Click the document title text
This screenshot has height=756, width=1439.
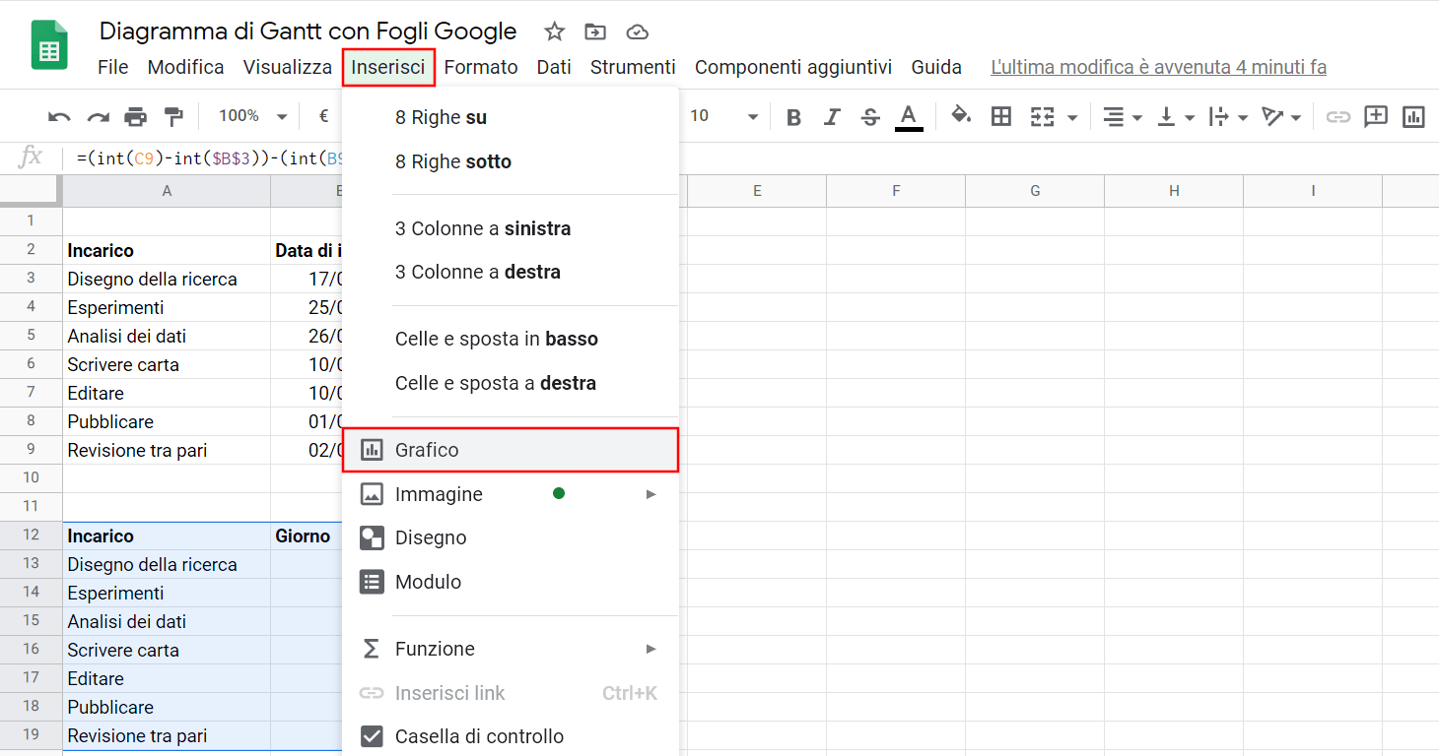308,31
